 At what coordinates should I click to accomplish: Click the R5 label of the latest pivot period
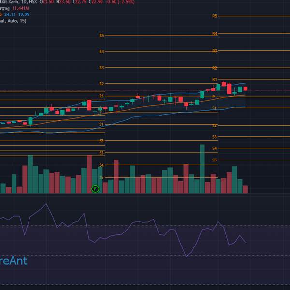pyautogui.click(x=214, y=16)
